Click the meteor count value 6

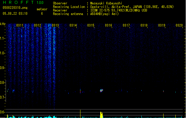pyautogui.click(x=42, y=14)
